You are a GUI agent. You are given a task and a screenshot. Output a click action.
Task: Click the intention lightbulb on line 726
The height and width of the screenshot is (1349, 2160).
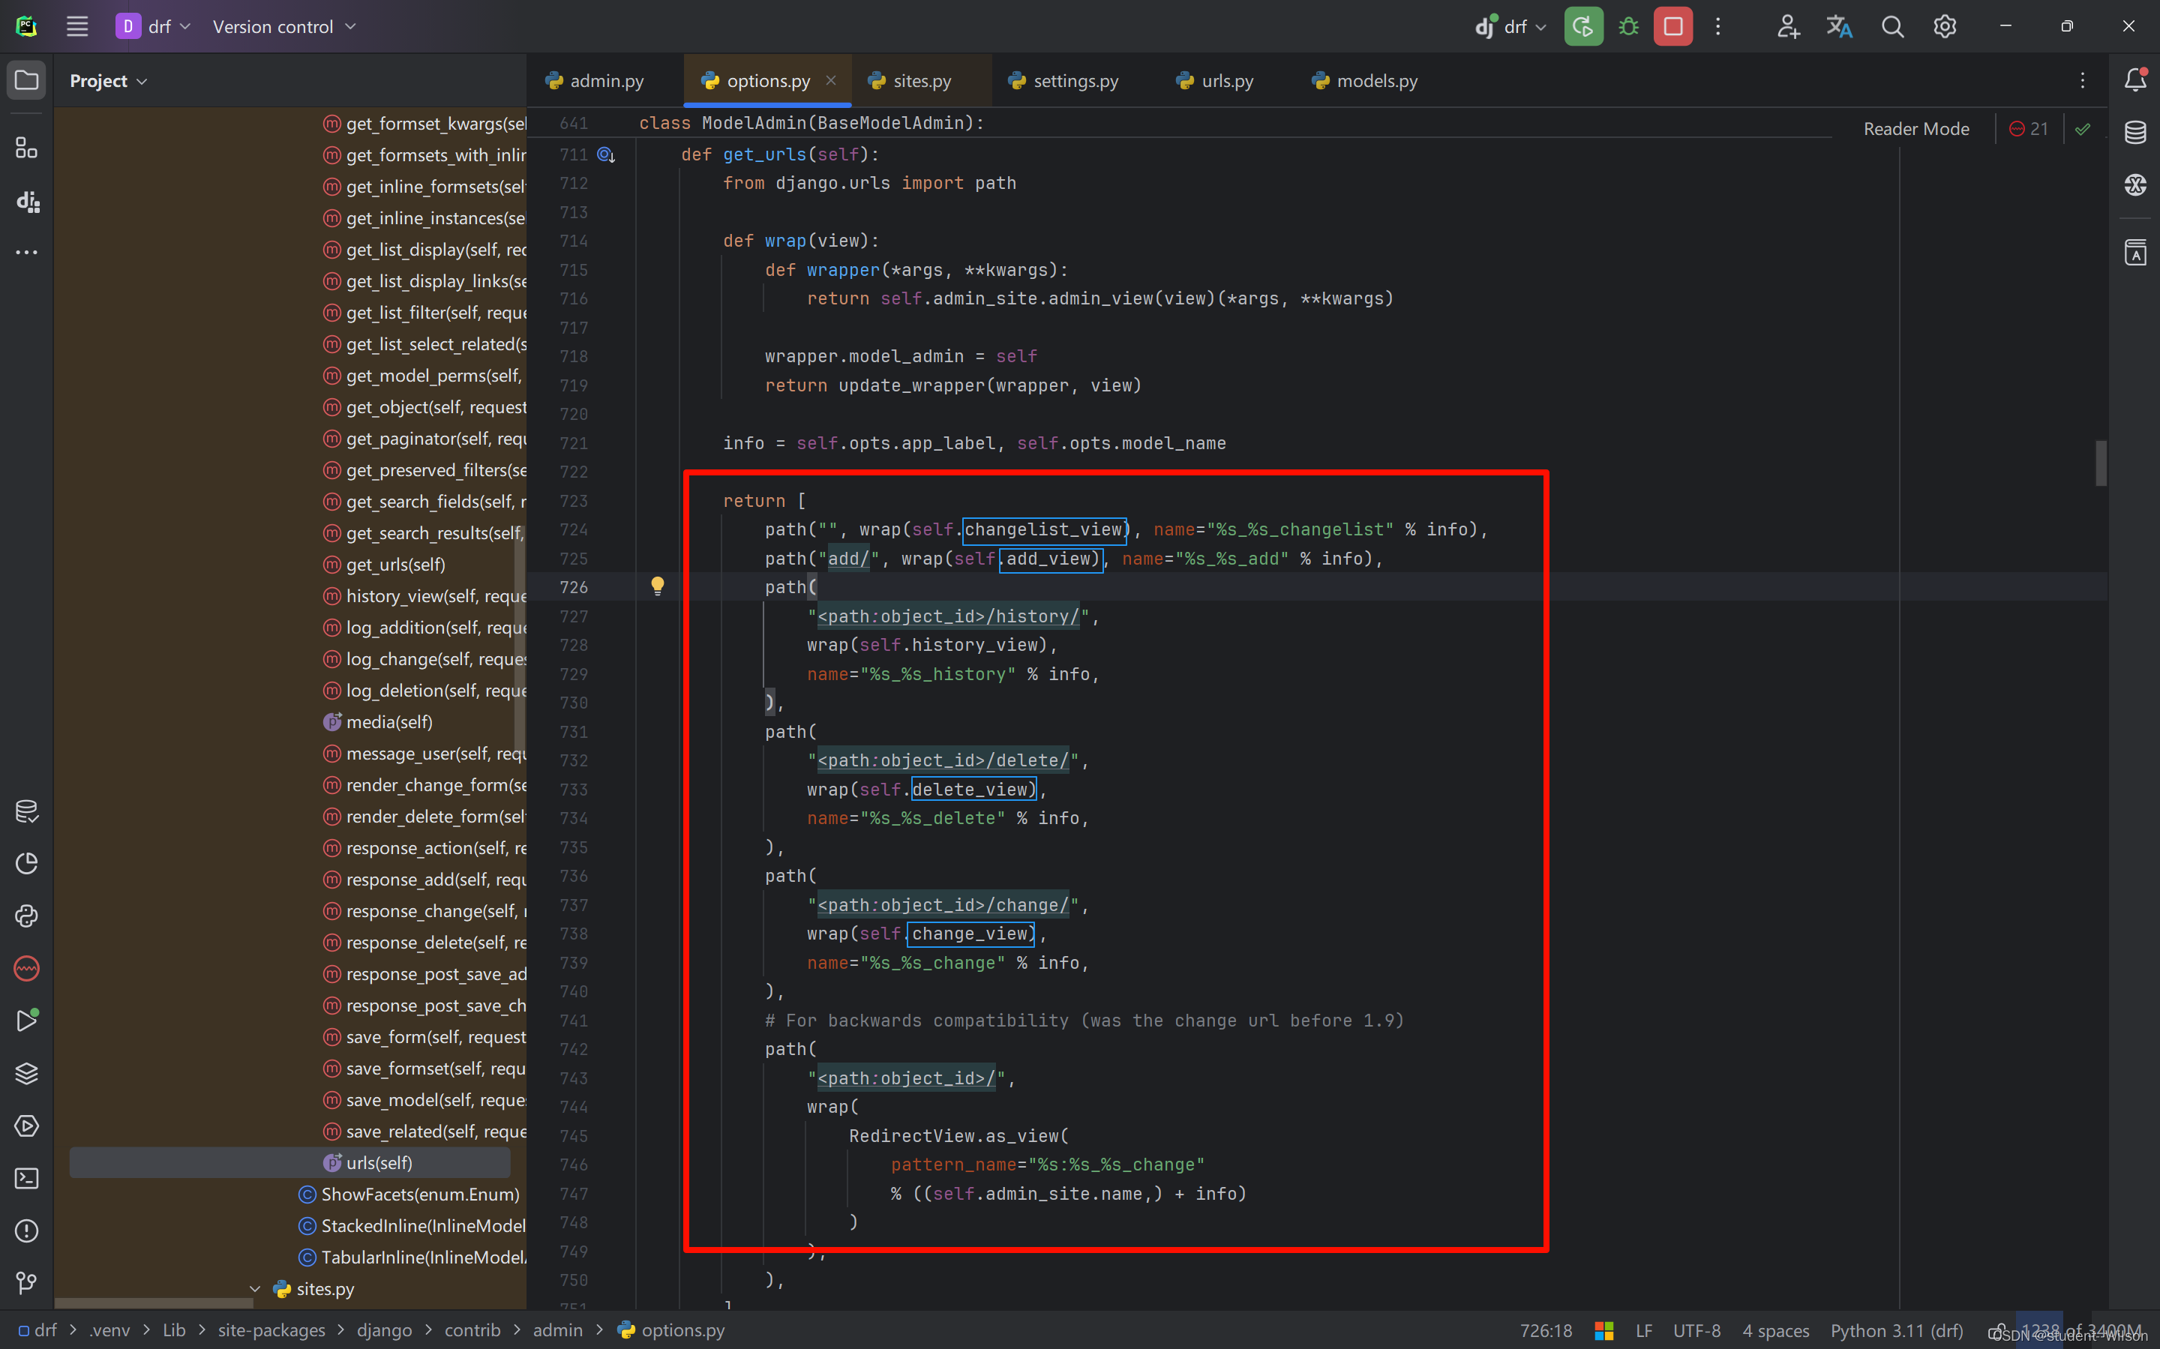[x=658, y=586]
